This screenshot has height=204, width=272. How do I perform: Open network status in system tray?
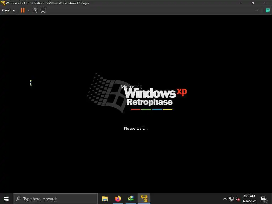point(231,199)
